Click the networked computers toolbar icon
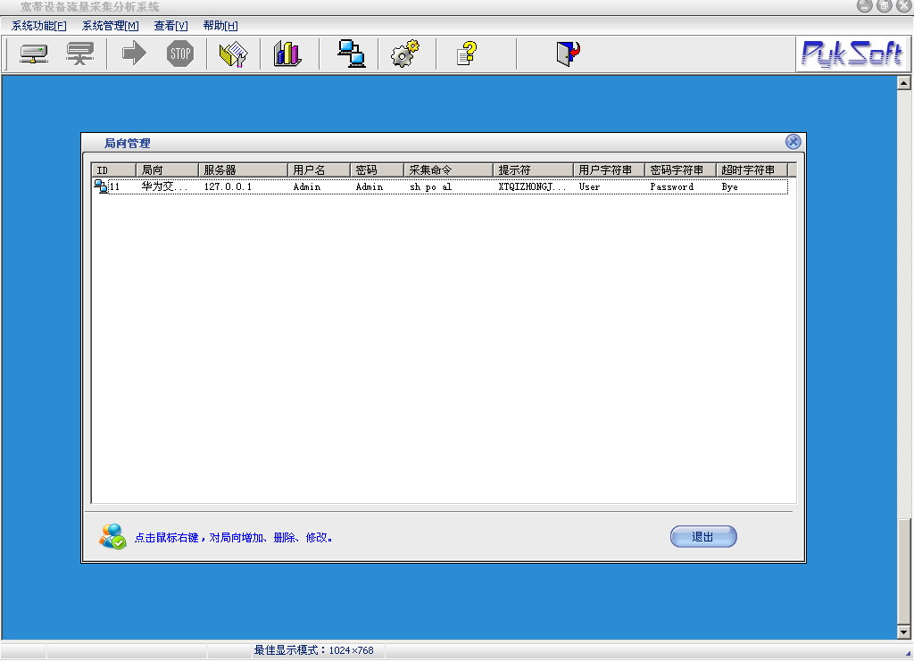 coord(351,54)
